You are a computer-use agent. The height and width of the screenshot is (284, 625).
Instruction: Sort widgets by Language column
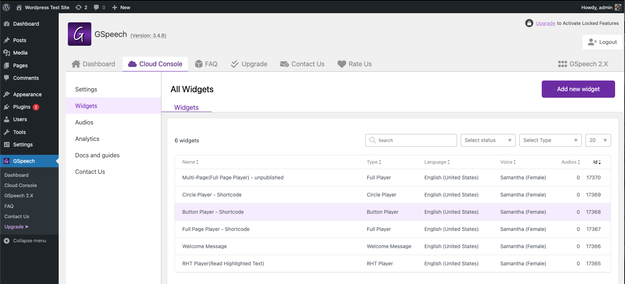pos(437,162)
